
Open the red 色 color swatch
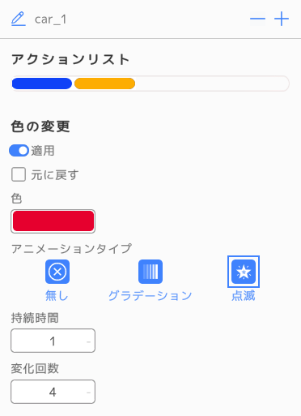tap(53, 221)
